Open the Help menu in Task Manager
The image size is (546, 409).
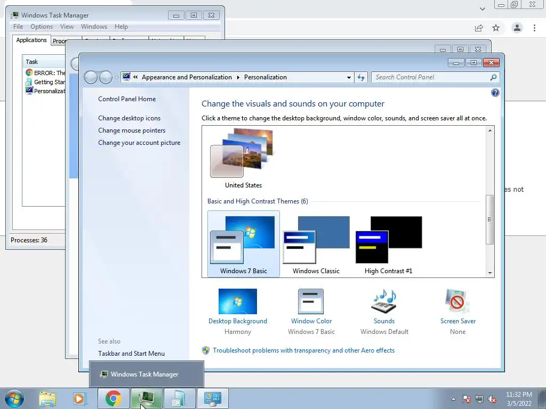[121, 27]
